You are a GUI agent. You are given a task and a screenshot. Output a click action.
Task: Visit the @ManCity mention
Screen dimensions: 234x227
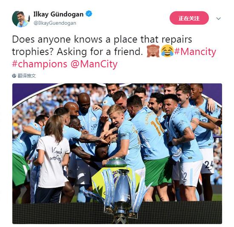[x=94, y=65]
